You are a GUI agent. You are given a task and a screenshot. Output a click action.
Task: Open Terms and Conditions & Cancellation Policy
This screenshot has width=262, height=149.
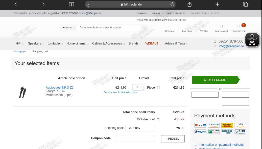[x=161, y=20]
